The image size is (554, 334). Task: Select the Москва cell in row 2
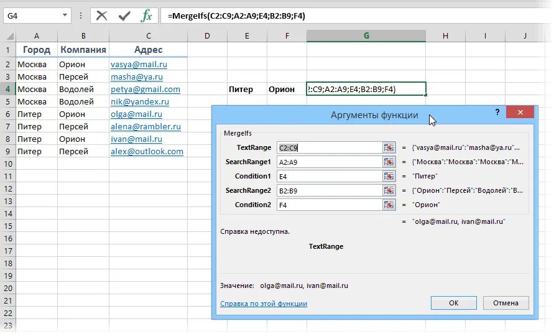tap(37, 64)
